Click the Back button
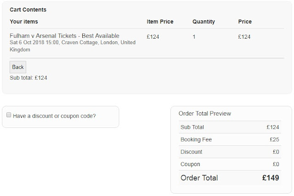The image size is (294, 196). click(18, 67)
